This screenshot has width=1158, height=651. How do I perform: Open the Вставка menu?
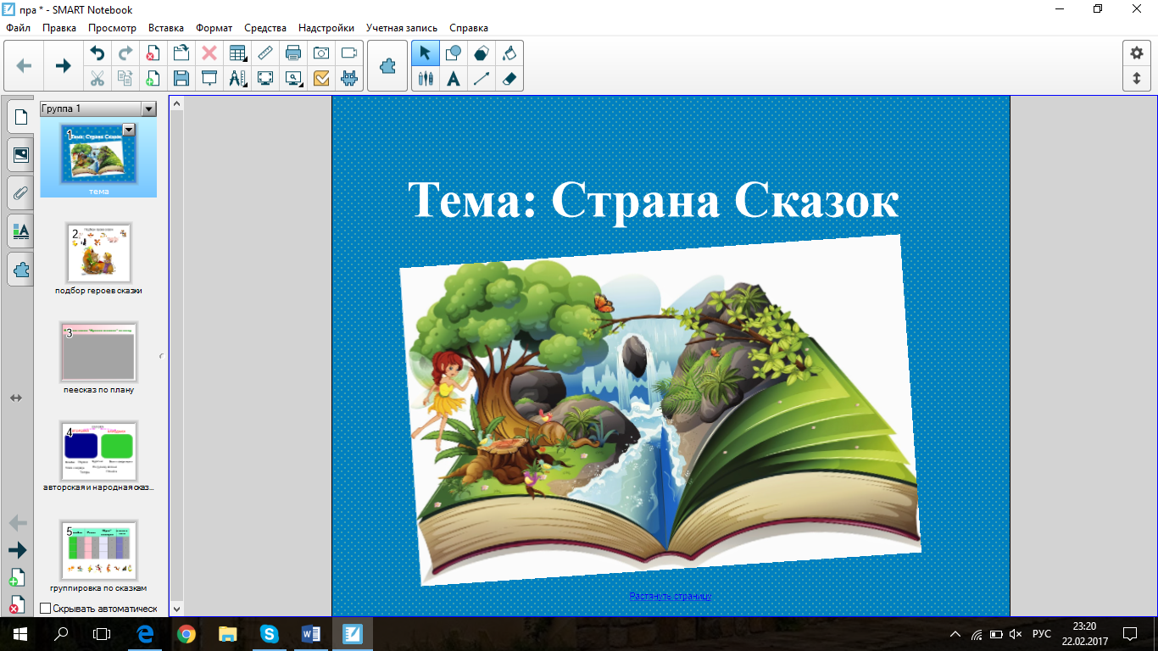coord(165,28)
